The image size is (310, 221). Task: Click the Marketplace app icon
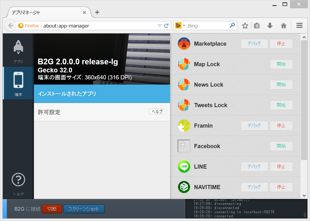pos(184,44)
